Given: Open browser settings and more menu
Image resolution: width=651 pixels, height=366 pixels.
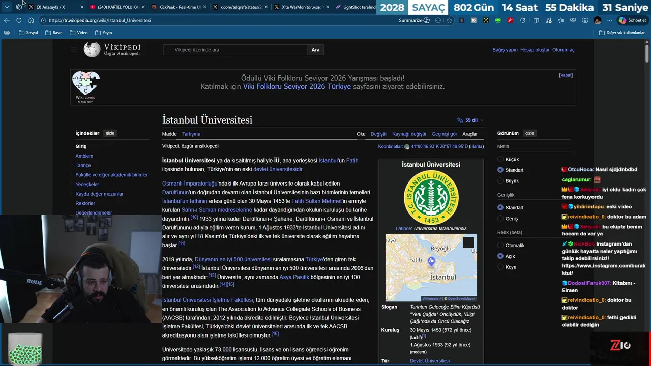Looking at the screenshot, I should [x=609, y=20].
